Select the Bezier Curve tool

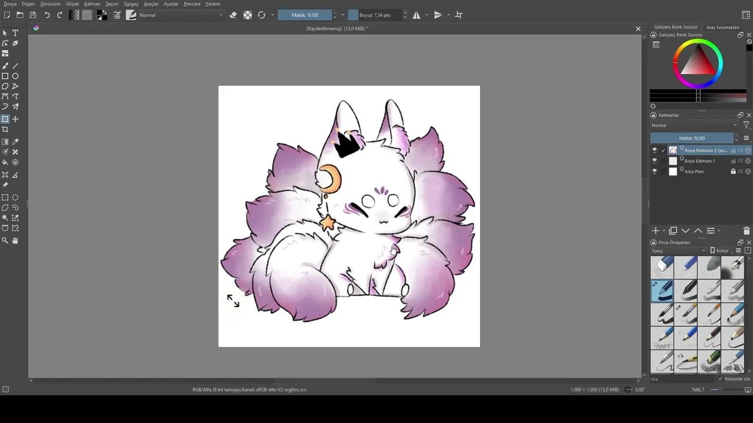pyautogui.click(x=5, y=97)
